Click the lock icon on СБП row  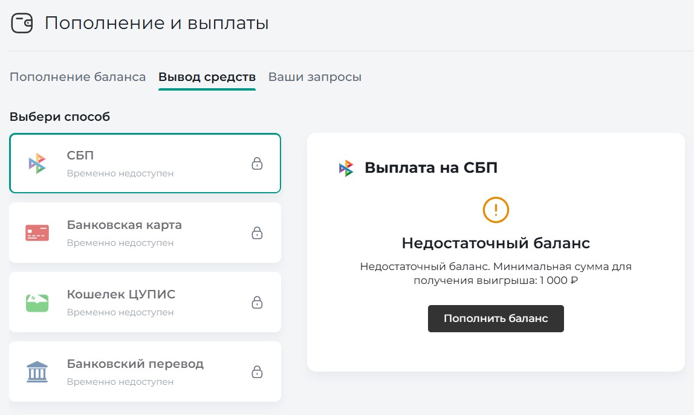pyautogui.click(x=257, y=164)
